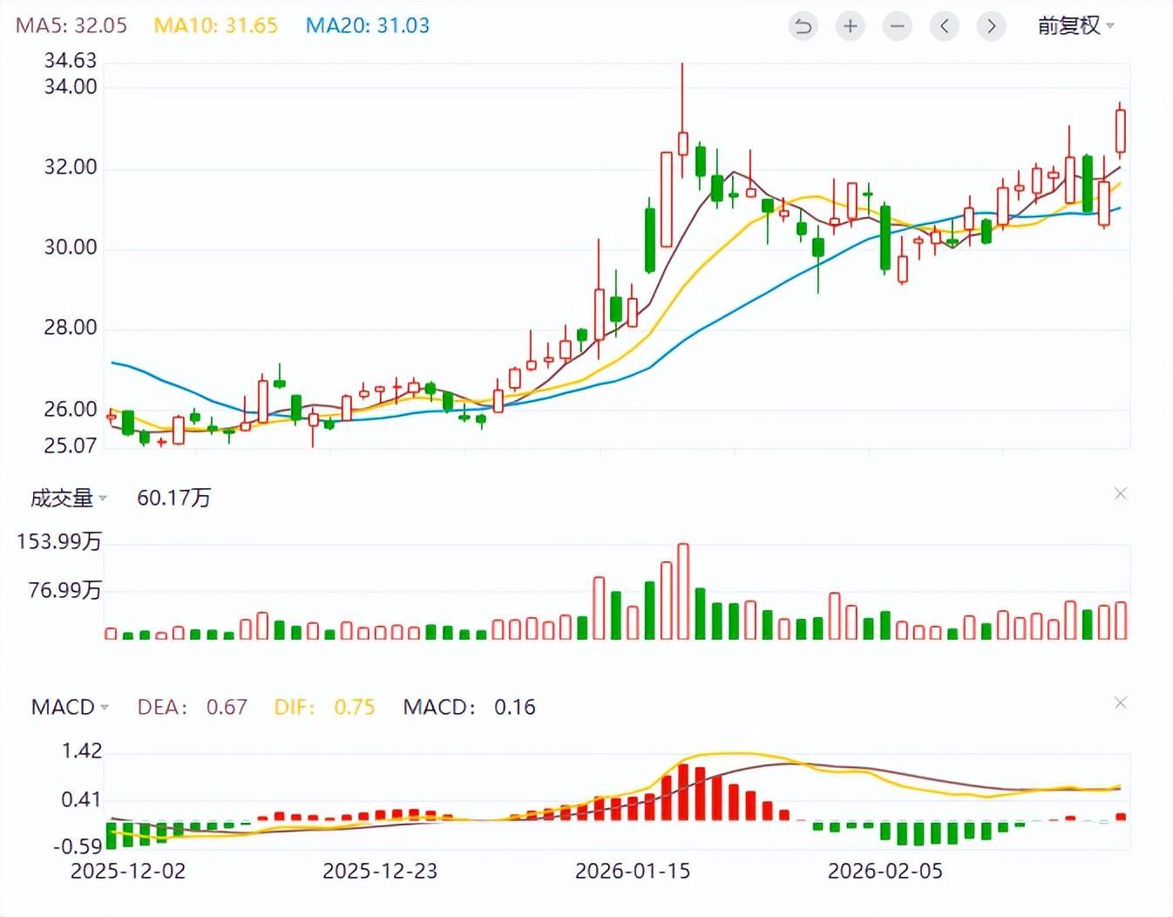Click the tallest red MACD histogram bar
The width and height of the screenshot is (1173, 917).
tap(683, 792)
